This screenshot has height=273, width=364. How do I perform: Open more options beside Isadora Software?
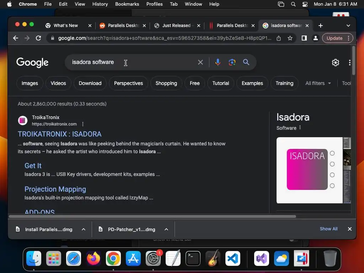click(300, 128)
